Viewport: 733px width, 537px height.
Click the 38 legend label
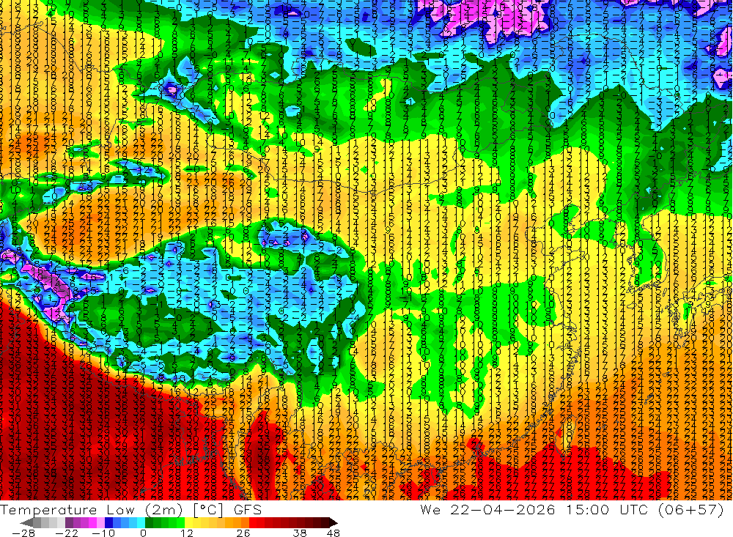click(x=300, y=533)
